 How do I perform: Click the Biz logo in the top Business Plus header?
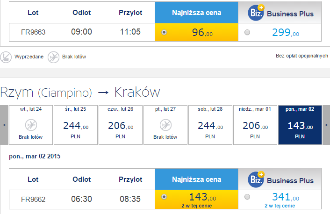(256, 13)
